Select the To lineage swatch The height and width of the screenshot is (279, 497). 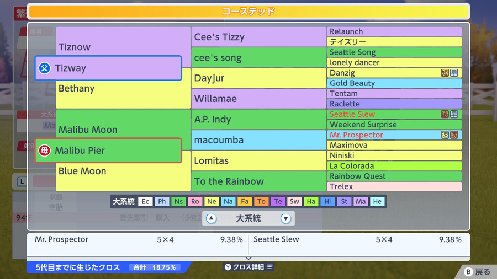pos(261,201)
